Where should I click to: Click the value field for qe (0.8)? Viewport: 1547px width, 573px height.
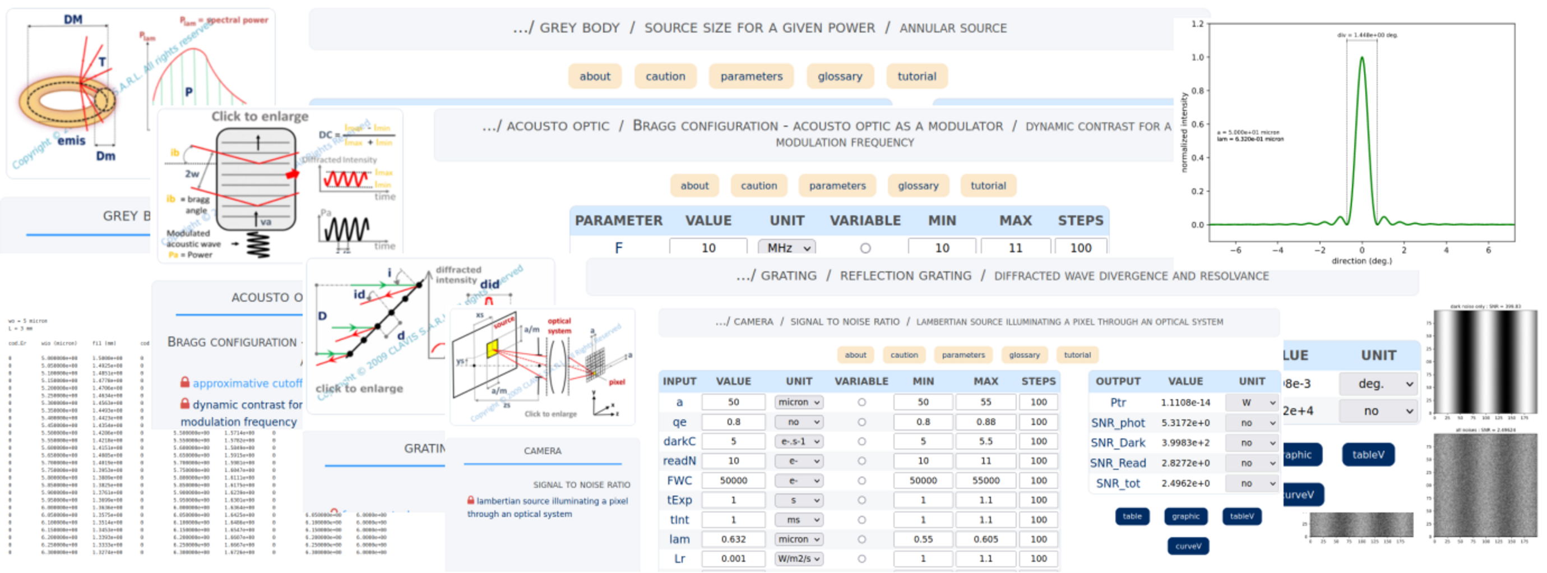coord(733,422)
